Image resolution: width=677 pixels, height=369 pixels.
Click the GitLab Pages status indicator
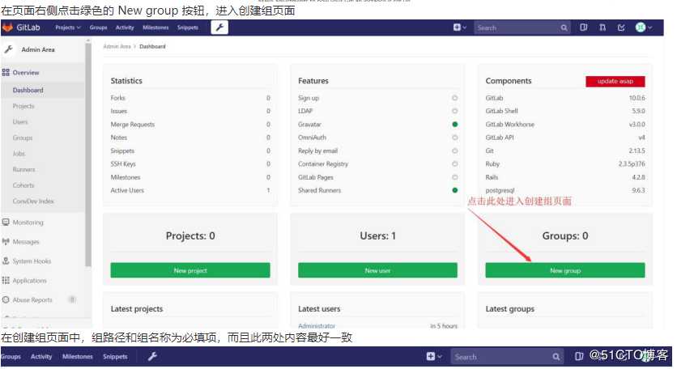[454, 177]
